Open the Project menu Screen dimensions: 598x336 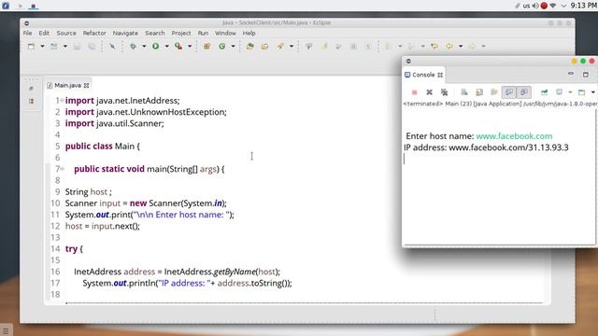click(x=181, y=34)
